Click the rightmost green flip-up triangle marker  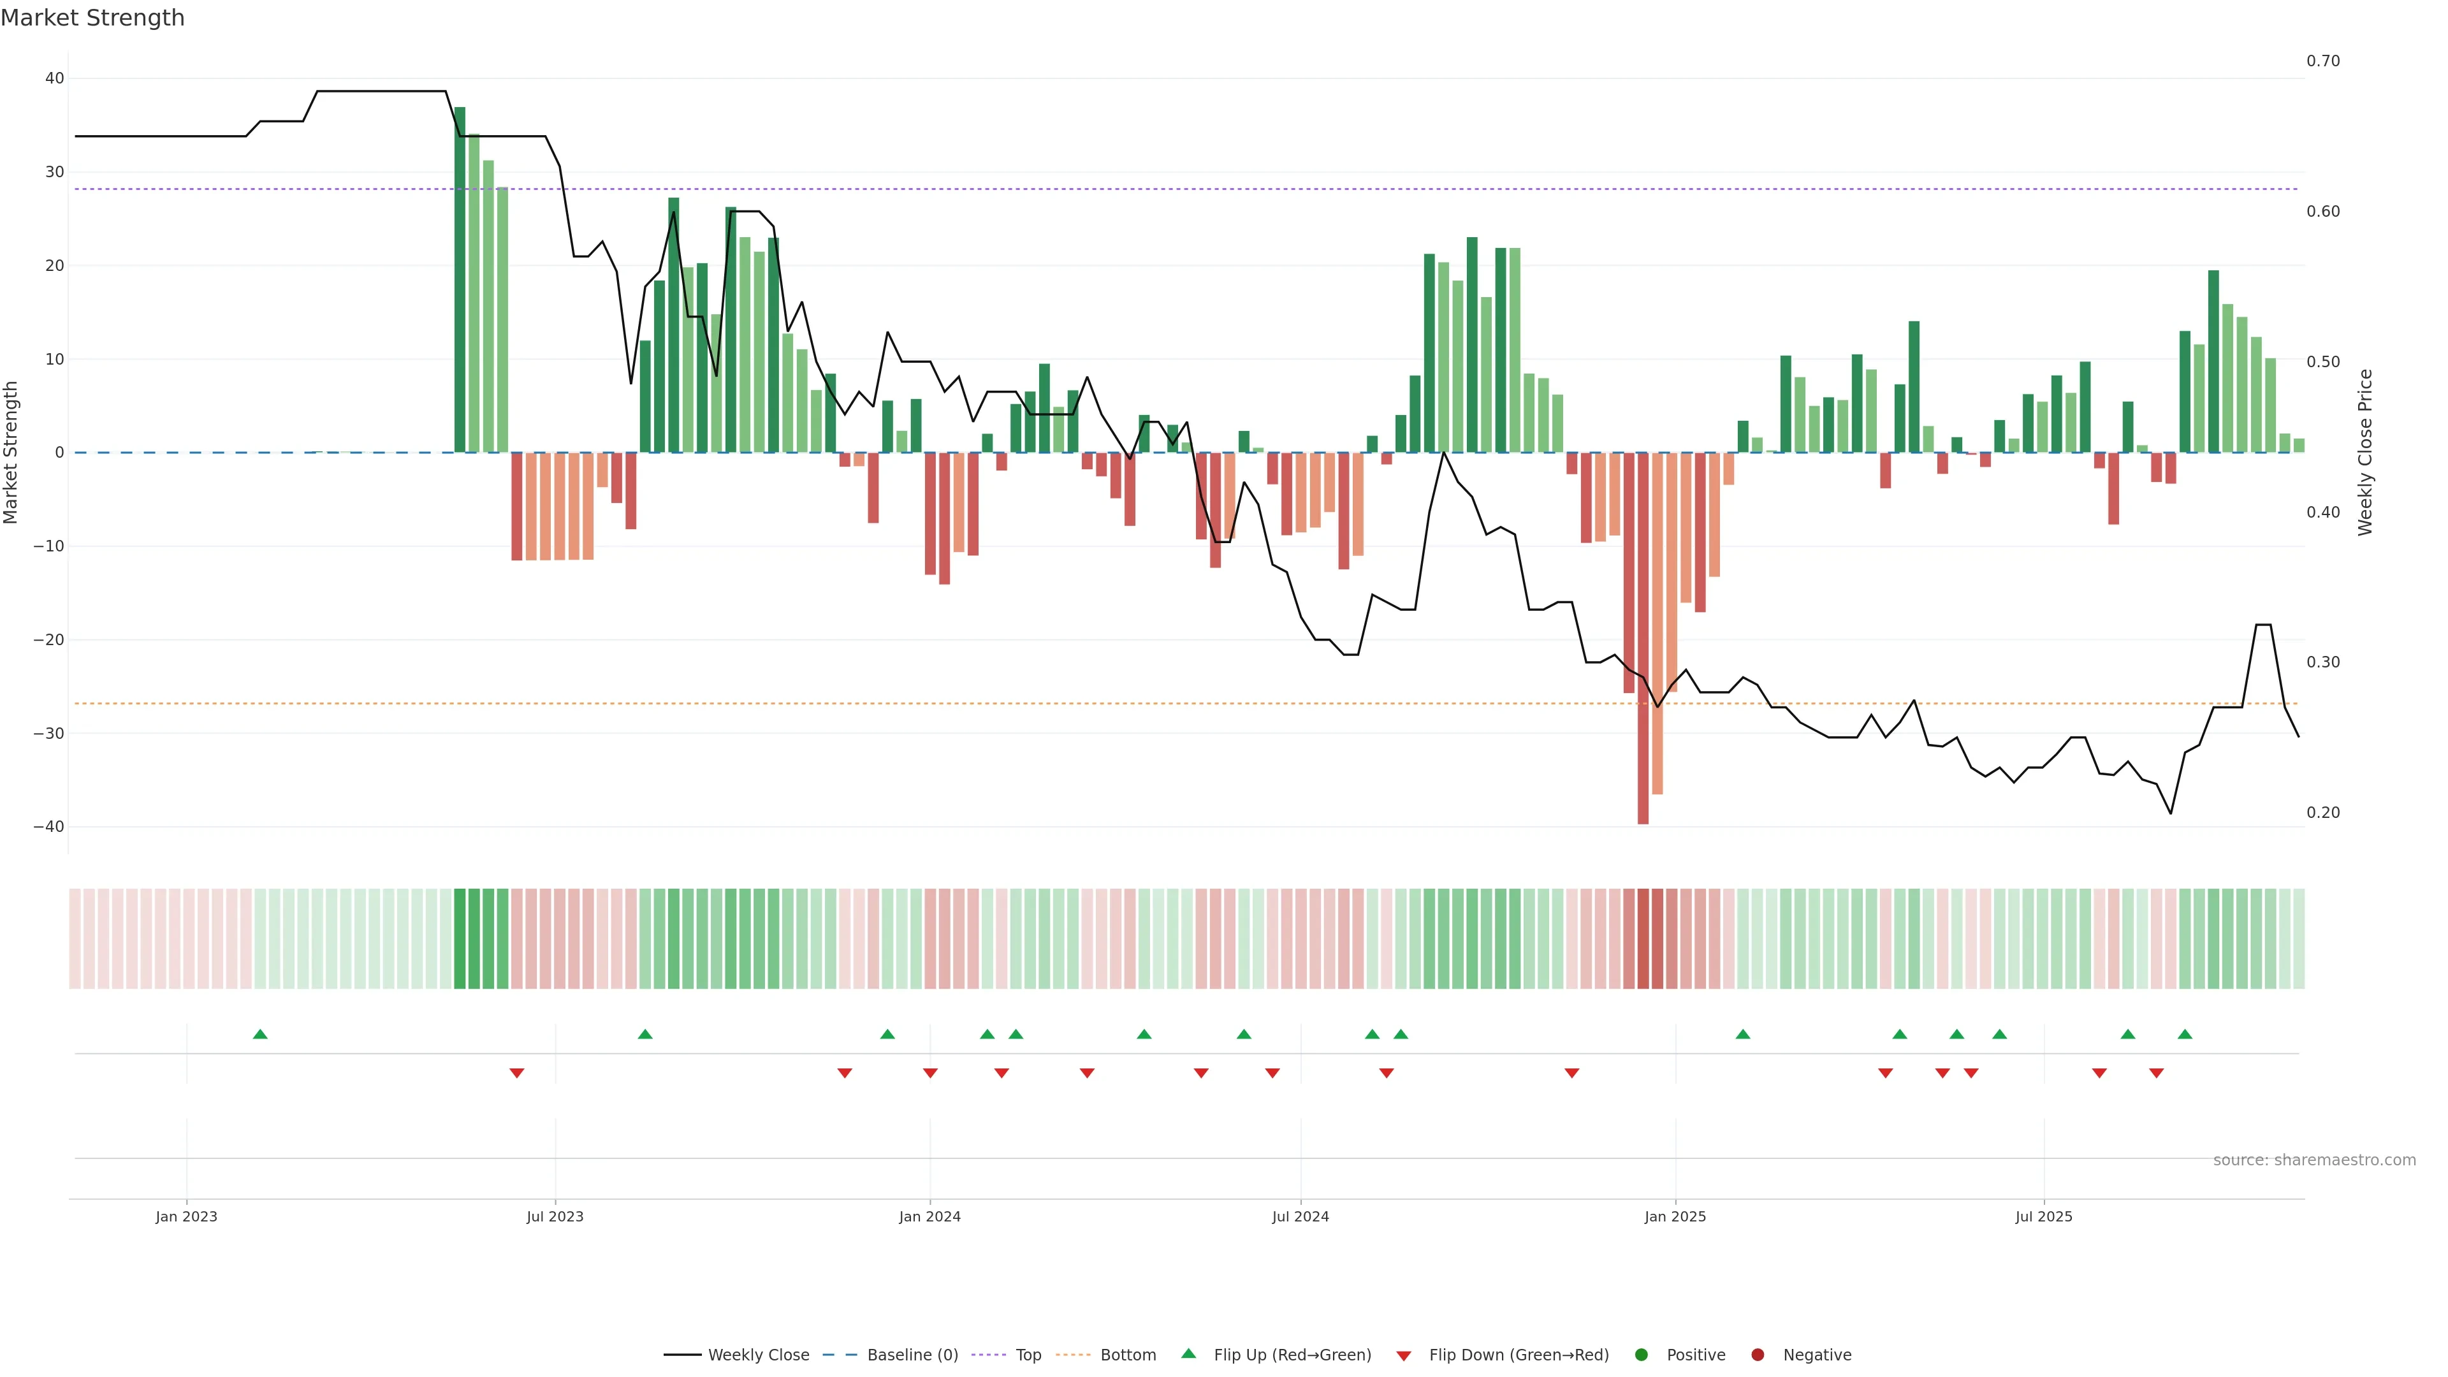point(2185,1034)
